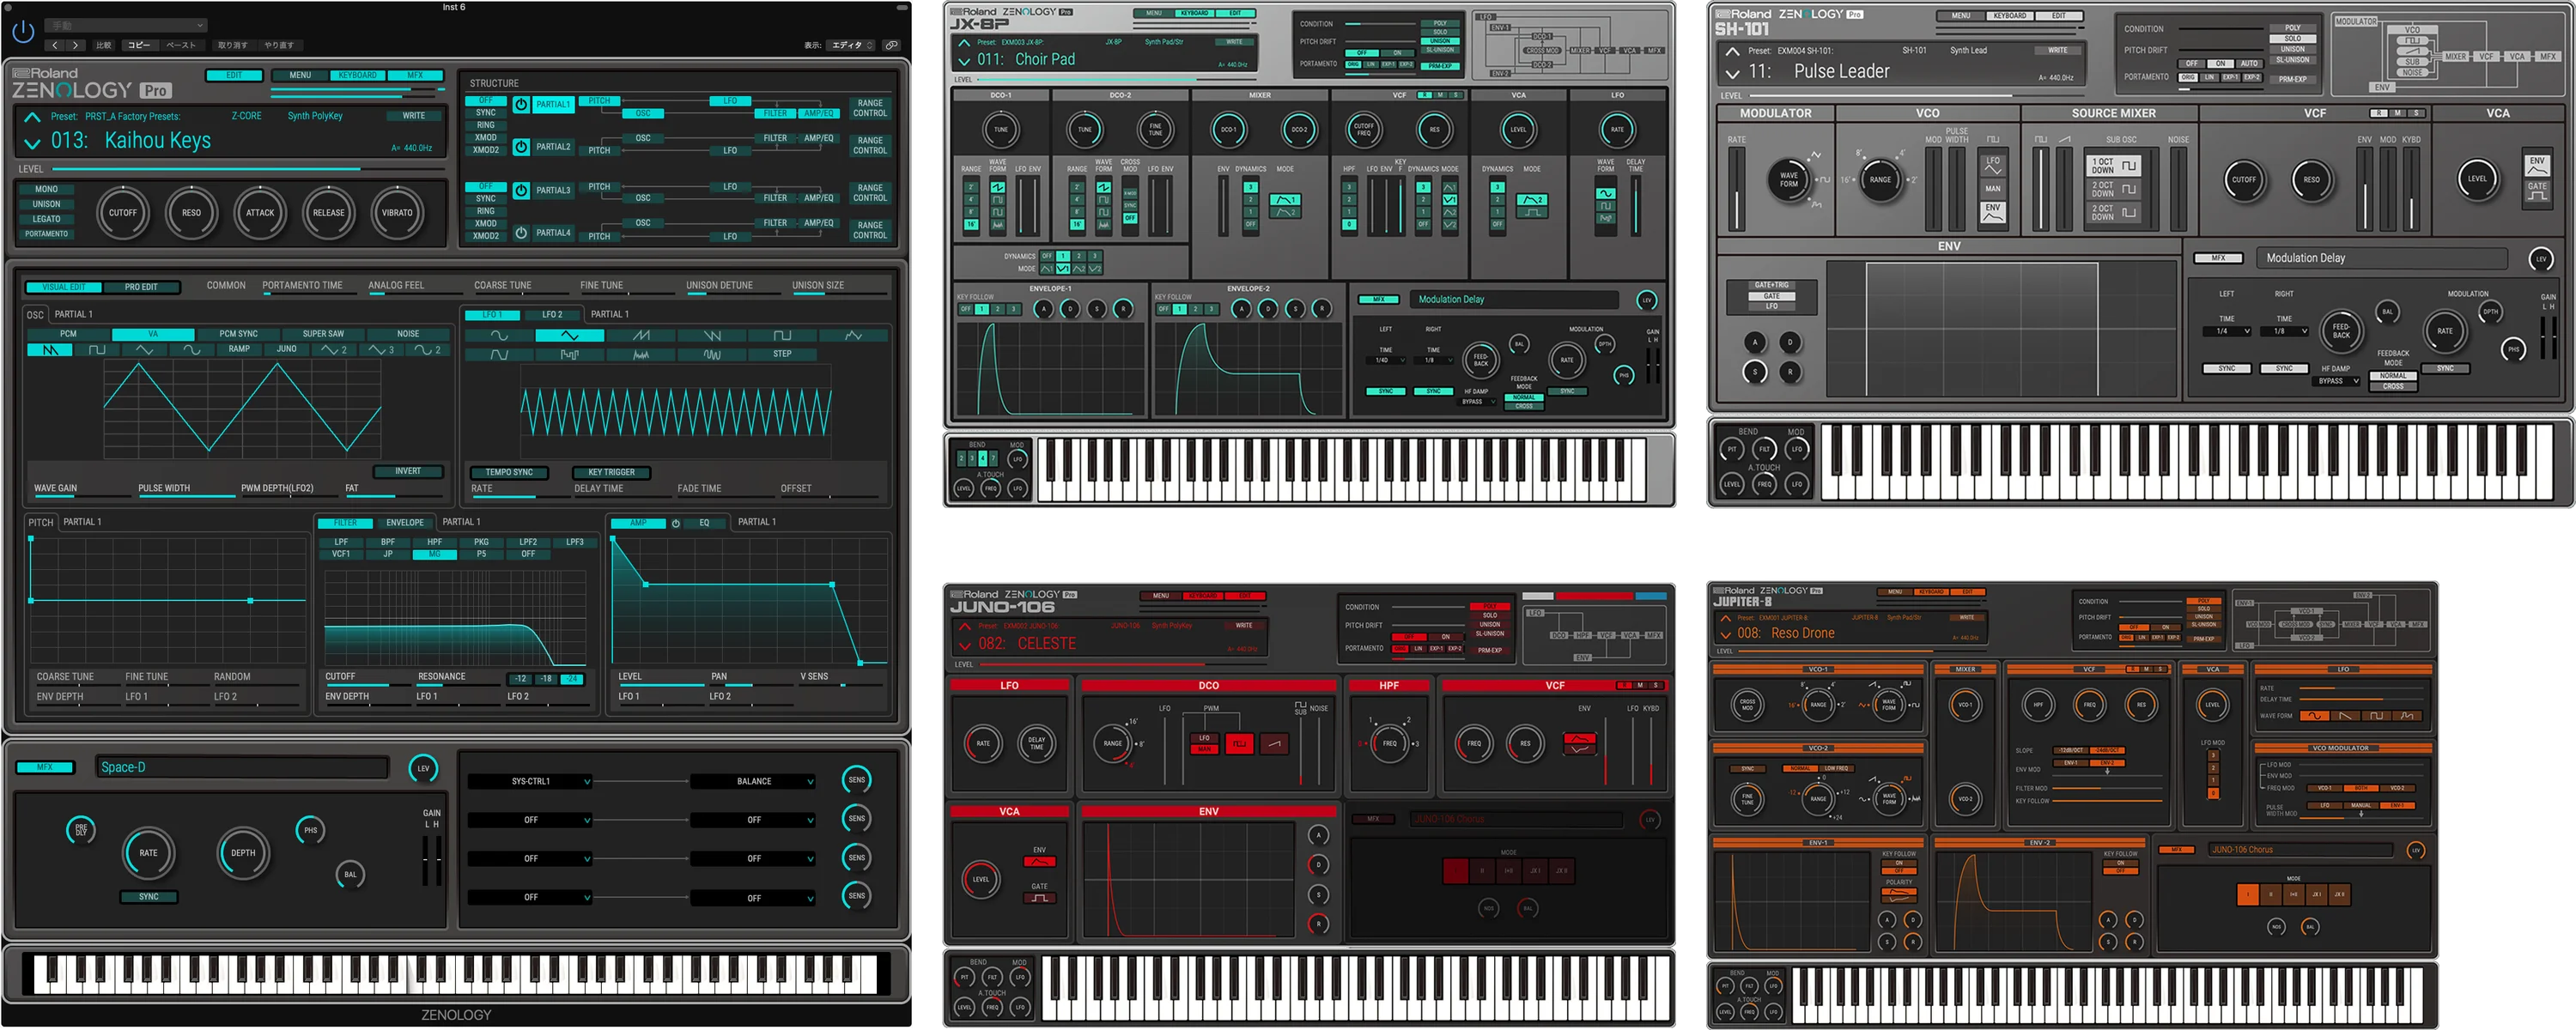Adjust the LEVEL slider in main Zenology

point(247,169)
